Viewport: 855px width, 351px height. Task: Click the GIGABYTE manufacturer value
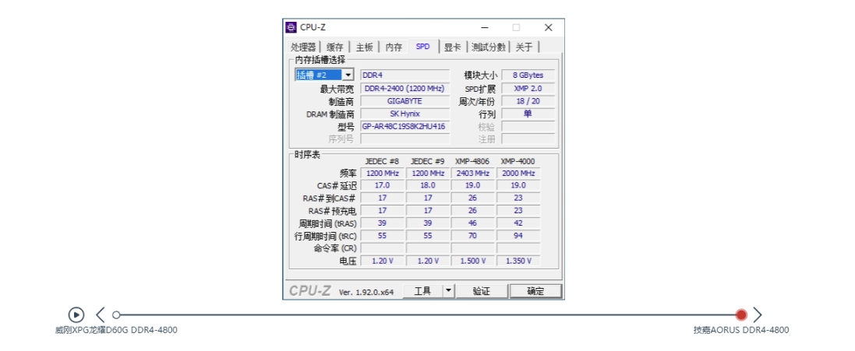point(405,101)
